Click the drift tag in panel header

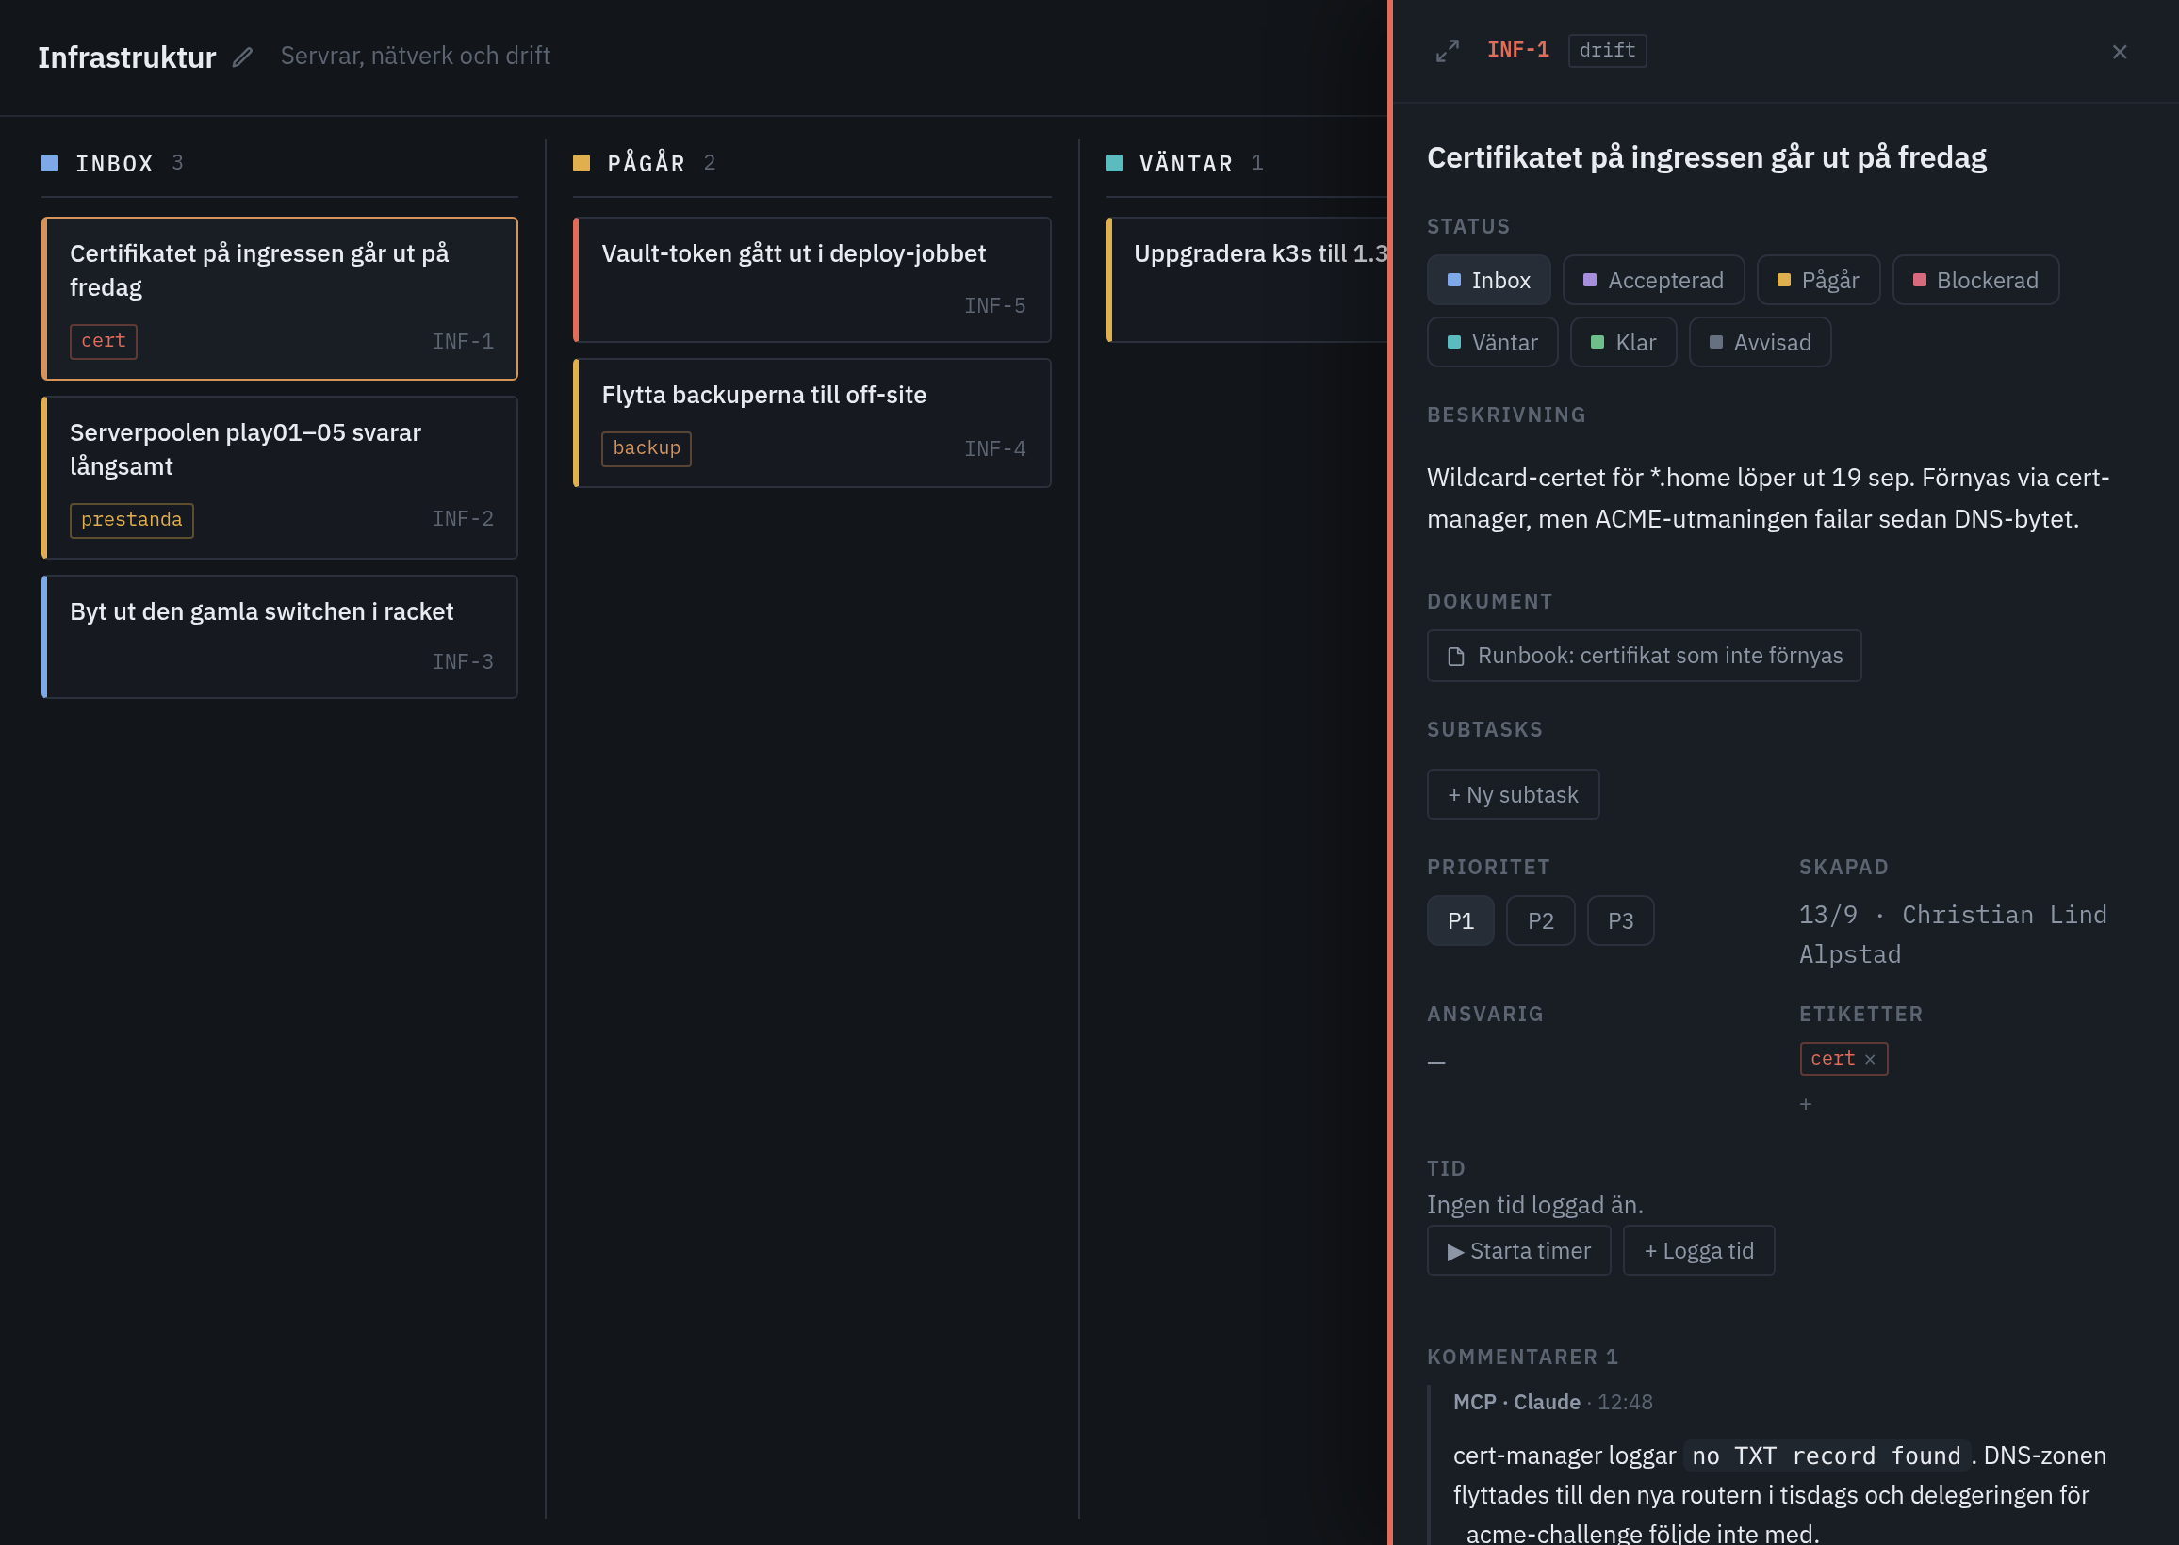tap(1607, 51)
